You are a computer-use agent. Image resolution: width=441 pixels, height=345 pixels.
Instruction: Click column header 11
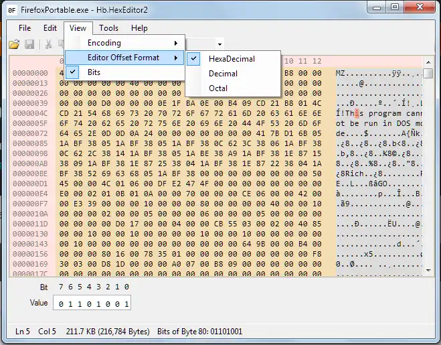(302, 61)
